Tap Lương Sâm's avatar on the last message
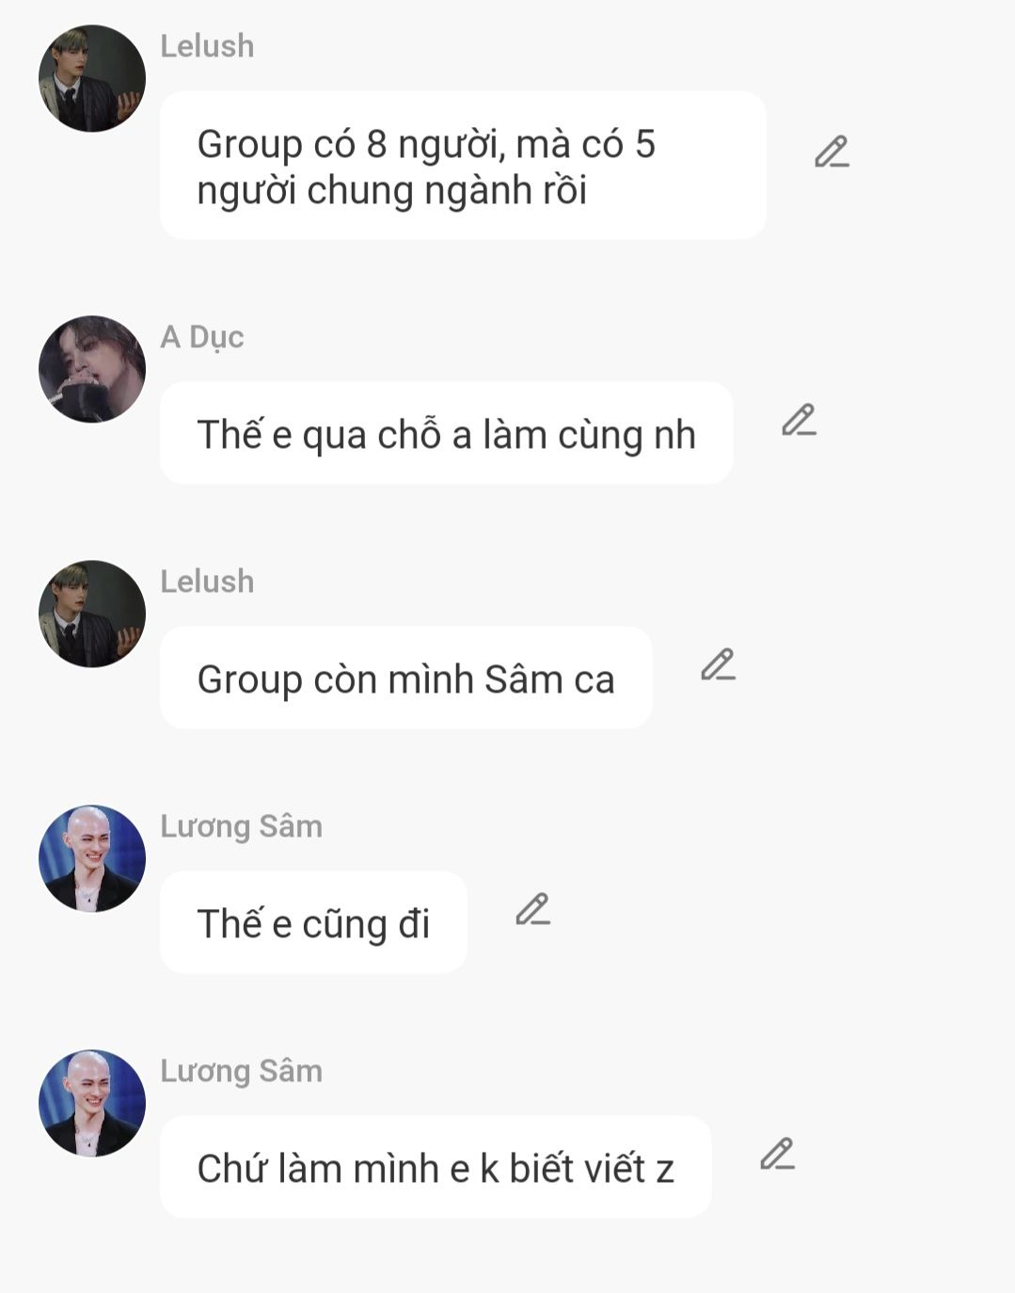Viewport: 1015px width, 1293px height. pyautogui.click(x=92, y=1103)
